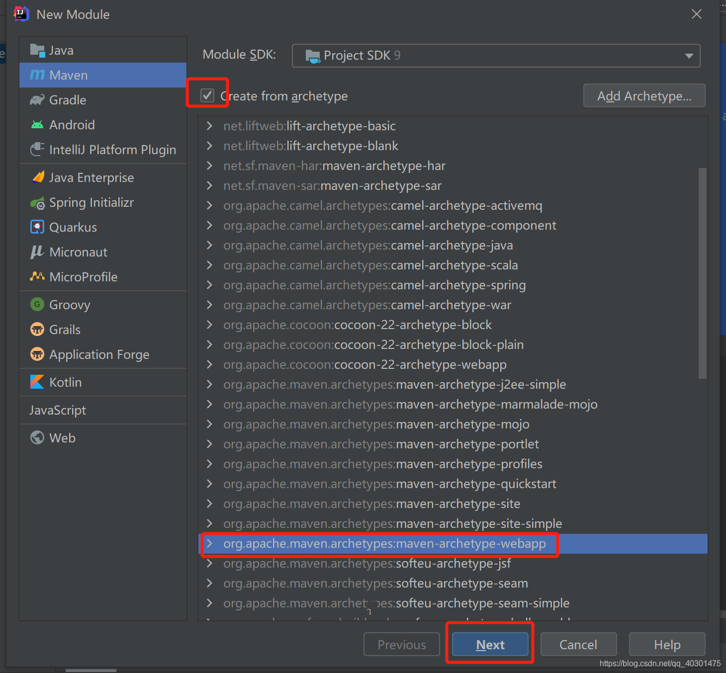
Task: Expand camel-archetype-activemq entry
Action: click(x=209, y=205)
